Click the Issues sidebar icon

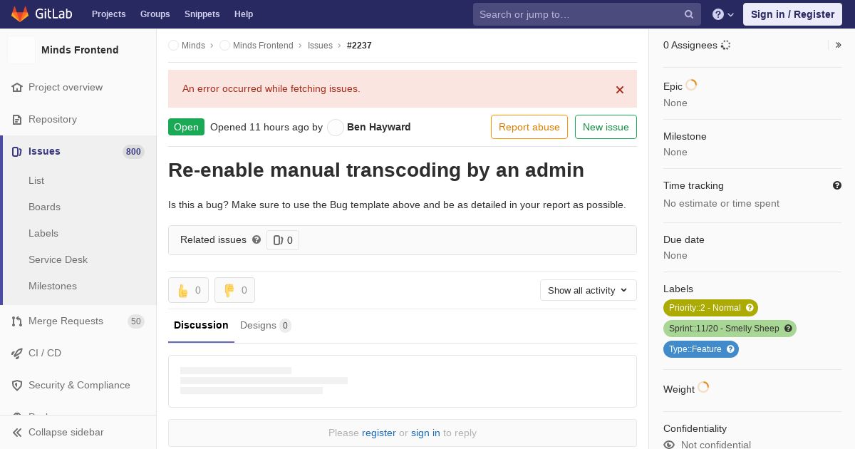pyautogui.click(x=17, y=151)
